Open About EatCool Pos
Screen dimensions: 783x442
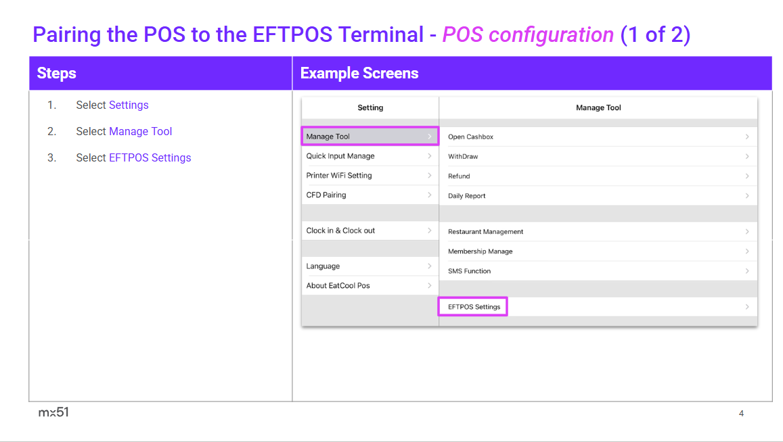click(x=338, y=286)
